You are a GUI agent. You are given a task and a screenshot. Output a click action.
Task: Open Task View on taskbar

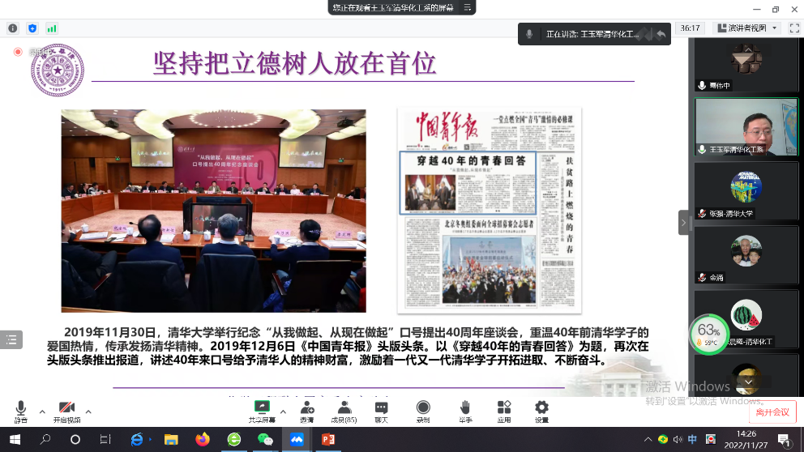105,440
